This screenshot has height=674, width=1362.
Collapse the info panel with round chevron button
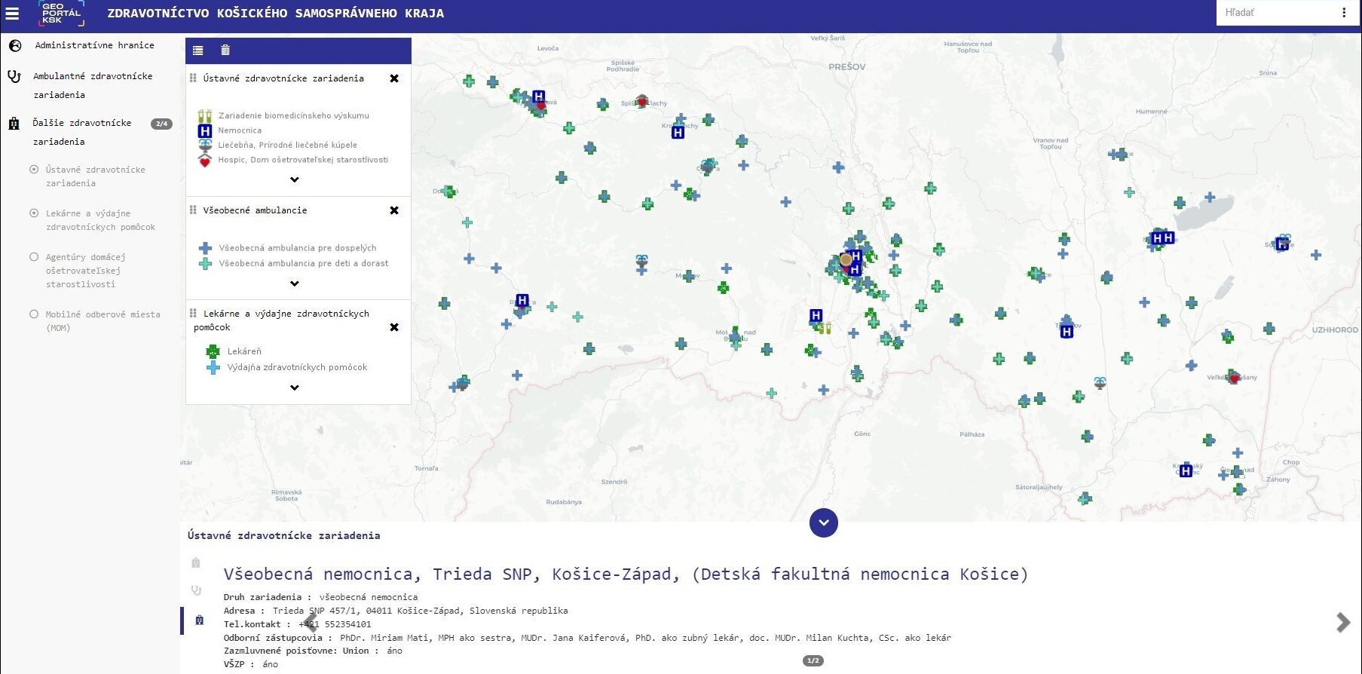[x=823, y=522]
